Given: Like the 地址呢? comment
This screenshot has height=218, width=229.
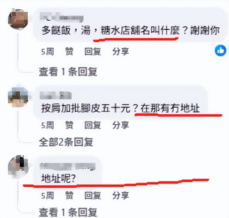Looking at the screenshot, I should click(x=69, y=195).
